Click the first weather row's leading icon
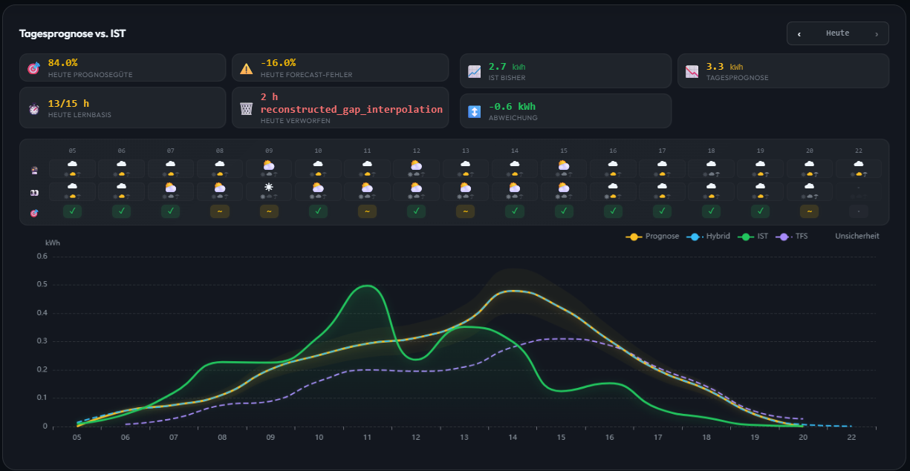This screenshot has height=471, width=910. [x=33, y=170]
